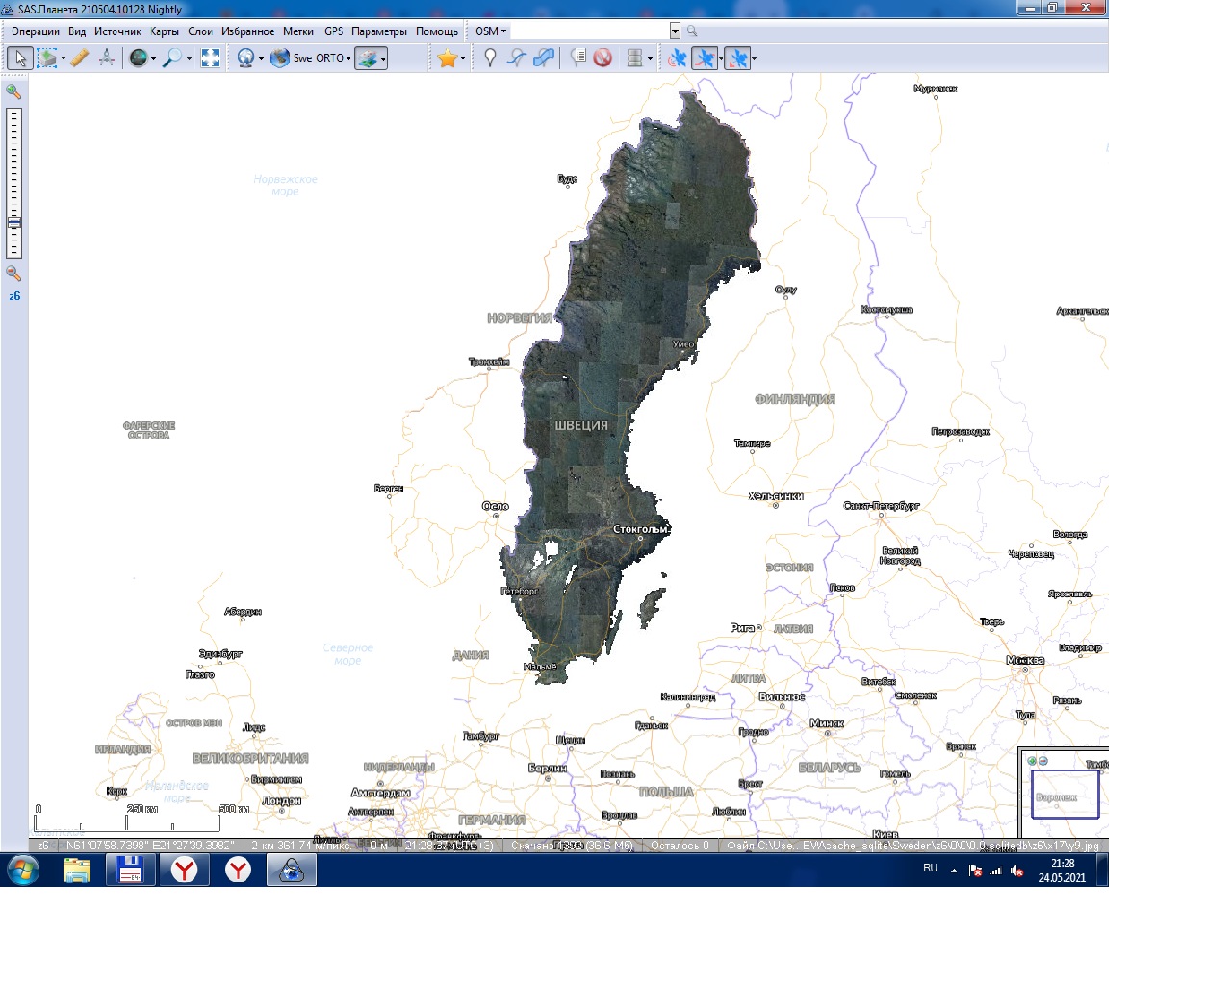The width and height of the screenshot is (1232, 985).
Task: Open the Операции menu
Action: [36, 31]
